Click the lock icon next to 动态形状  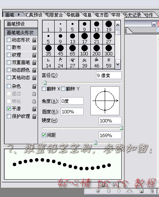click(x=34, y=40)
